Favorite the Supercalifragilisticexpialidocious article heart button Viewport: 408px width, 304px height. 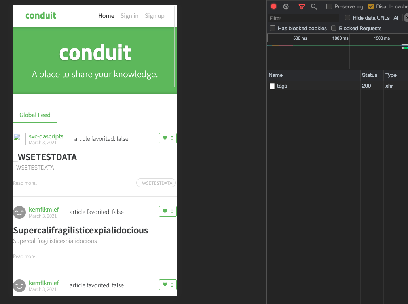(x=168, y=211)
